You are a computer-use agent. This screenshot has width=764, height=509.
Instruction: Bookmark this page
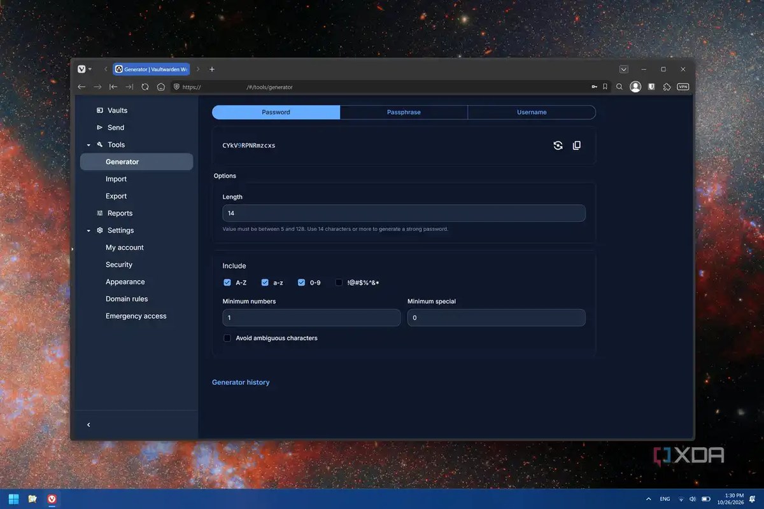pos(605,87)
